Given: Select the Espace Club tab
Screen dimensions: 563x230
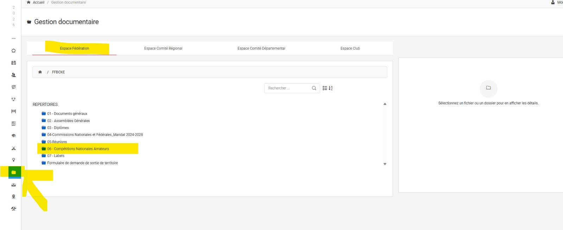Looking at the screenshot, I should coord(350,49).
